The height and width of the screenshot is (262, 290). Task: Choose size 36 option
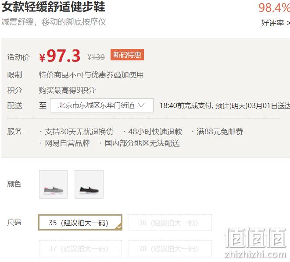click(x=170, y=222)
